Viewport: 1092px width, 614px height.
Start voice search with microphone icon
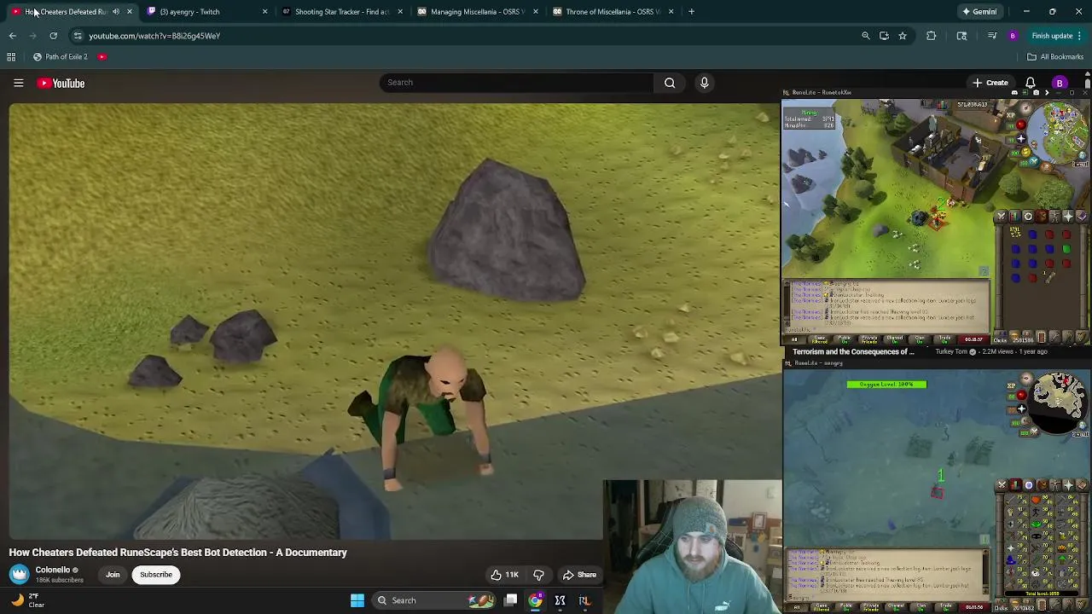point(704,83)
